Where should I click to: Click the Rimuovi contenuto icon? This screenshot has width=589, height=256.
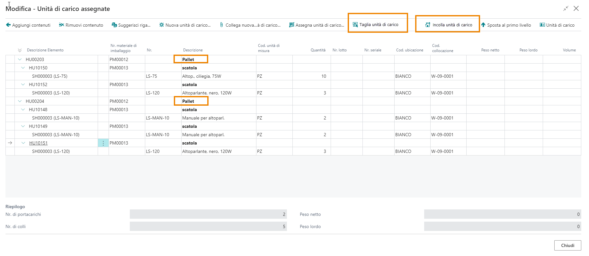point(61,25)
